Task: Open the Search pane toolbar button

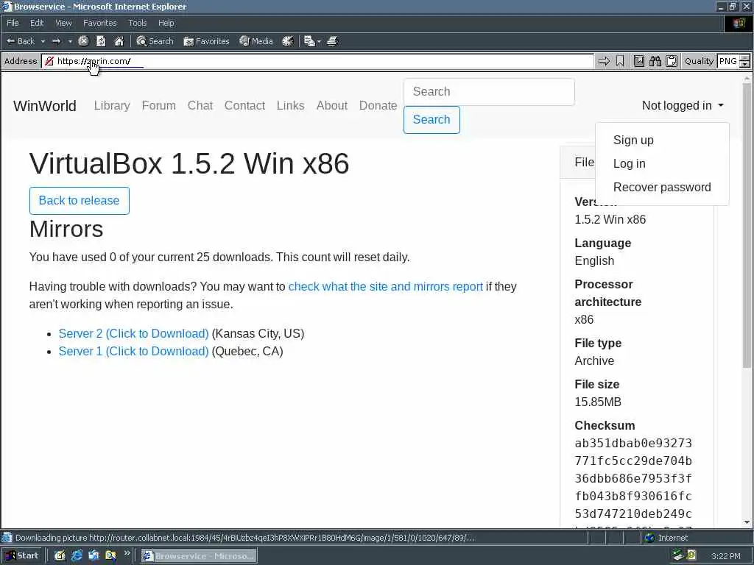Action: pyautogui.click(x=155, y=41)
